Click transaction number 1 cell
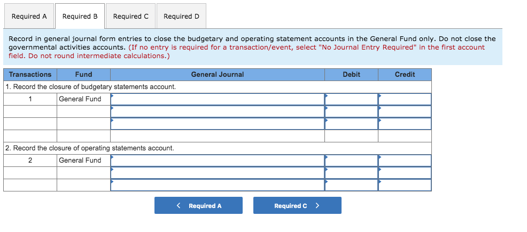The image size is (527, 232). [x=30, y=99]
